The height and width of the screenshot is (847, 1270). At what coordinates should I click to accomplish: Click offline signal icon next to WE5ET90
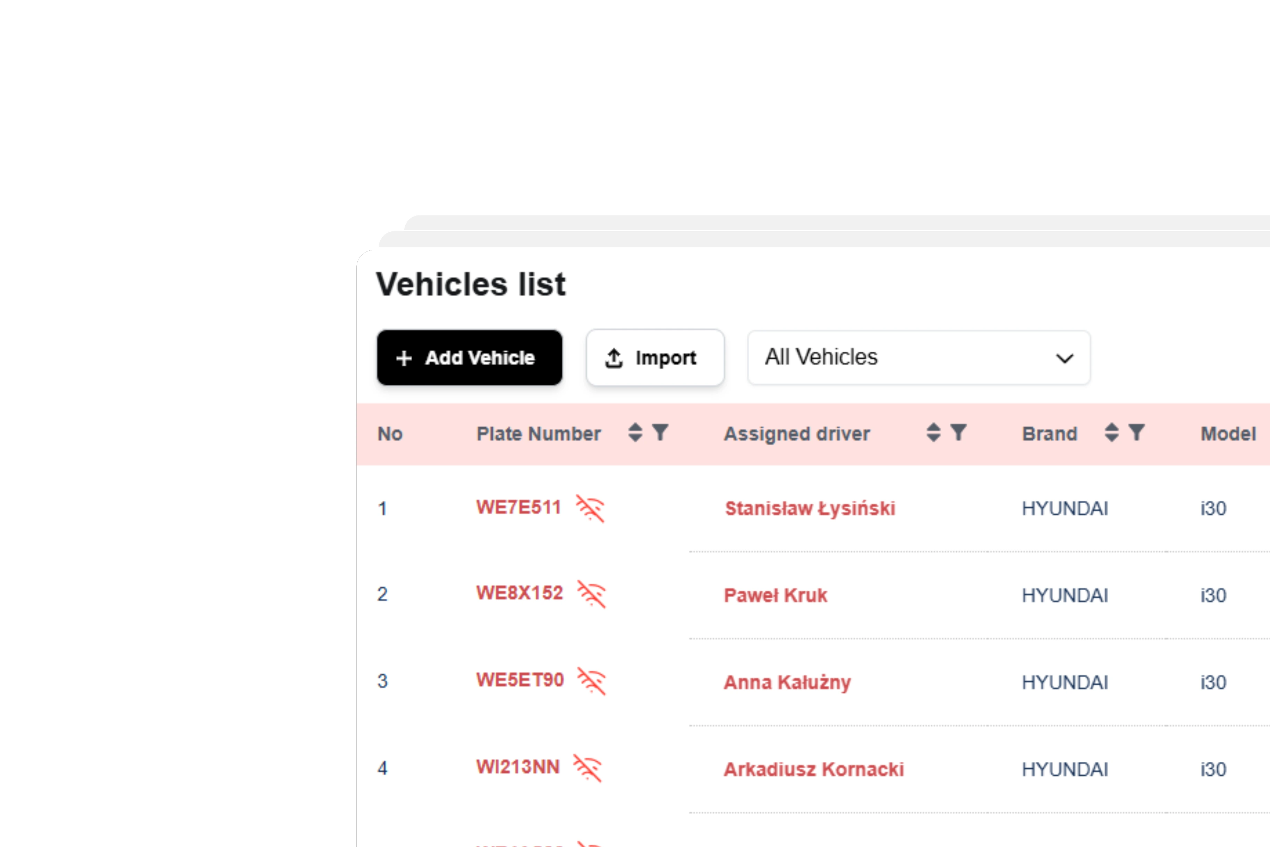click(x=592, y=681)
